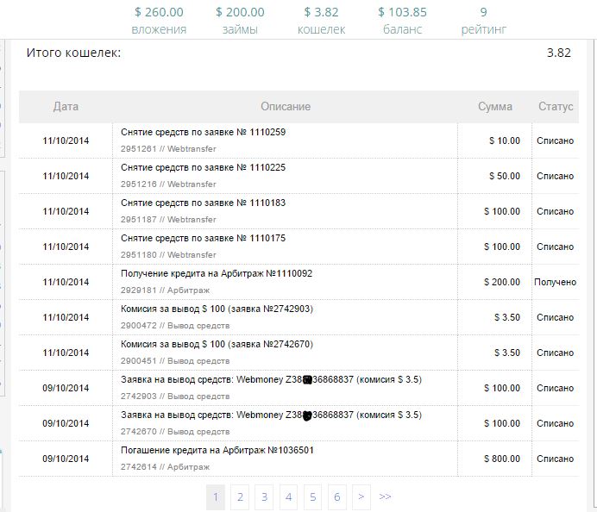Click Списано status in the $ 800.00 row
Screen dimensions: 597x512
point(555,459)
